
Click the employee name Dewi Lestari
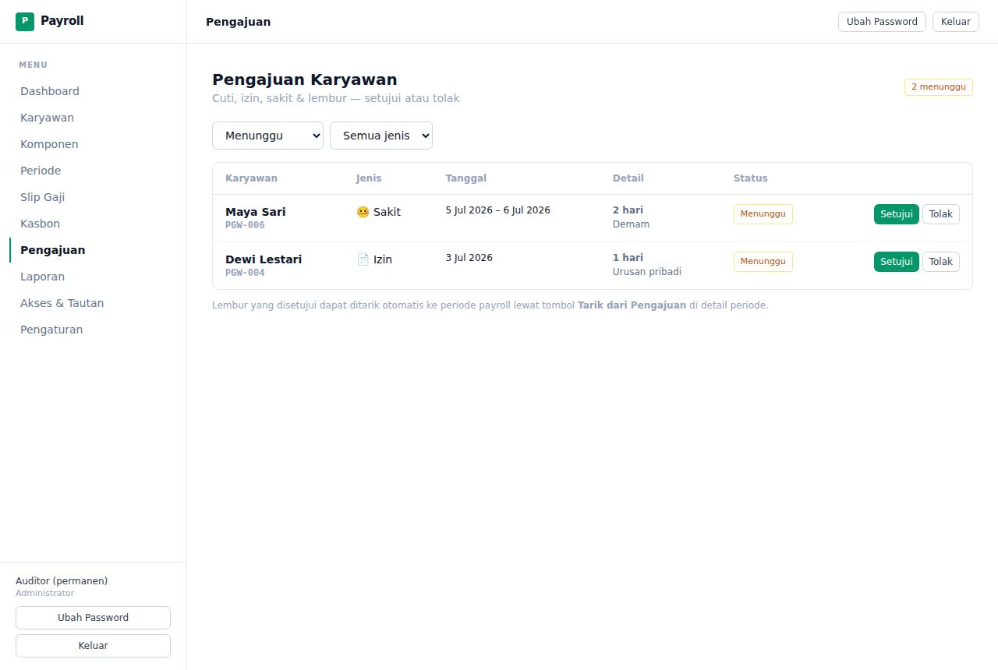click(264, 259)
